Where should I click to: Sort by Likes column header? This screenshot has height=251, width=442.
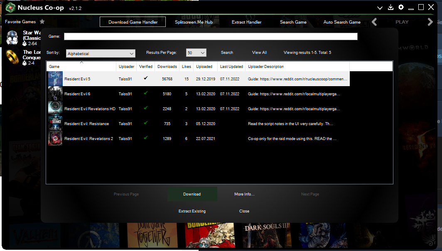187,67
